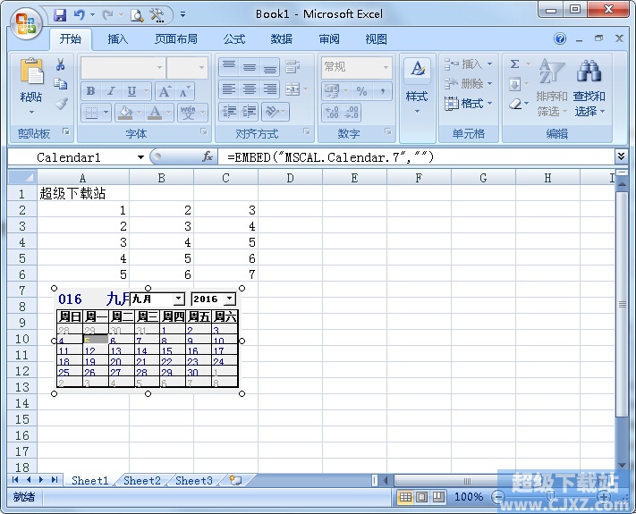Open the number format dropdown

[386, 67]
